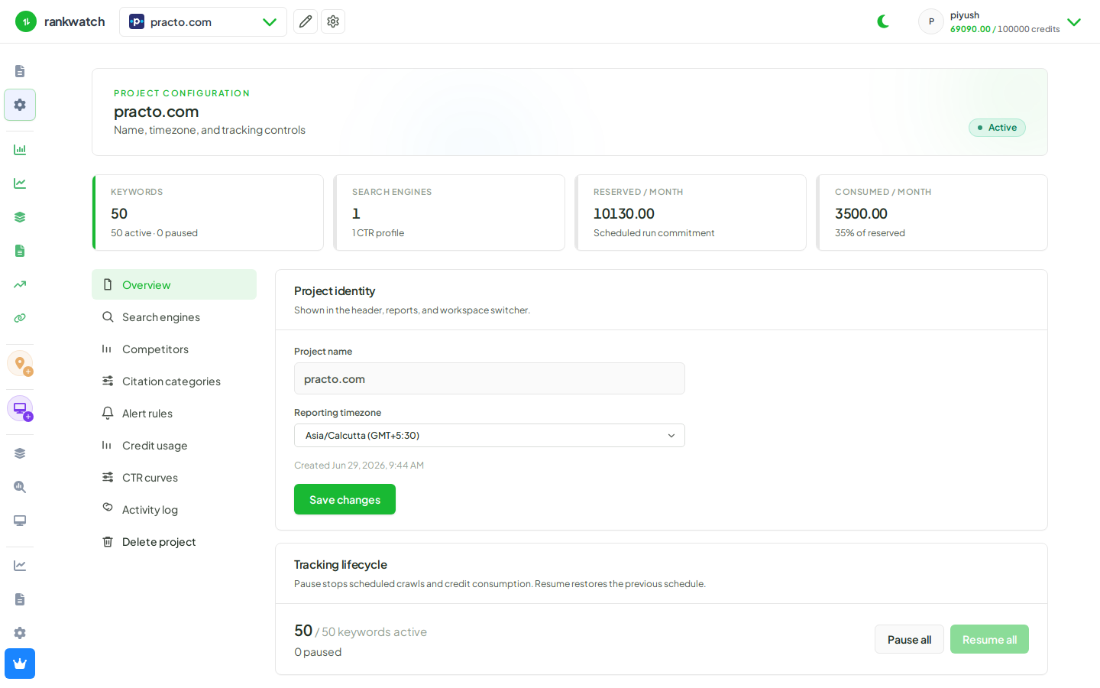Viewport: 1100px width, 688px height.
Task: Click the purple monitor plus icon
Action: pyautogui.click(x=20, y=408)
